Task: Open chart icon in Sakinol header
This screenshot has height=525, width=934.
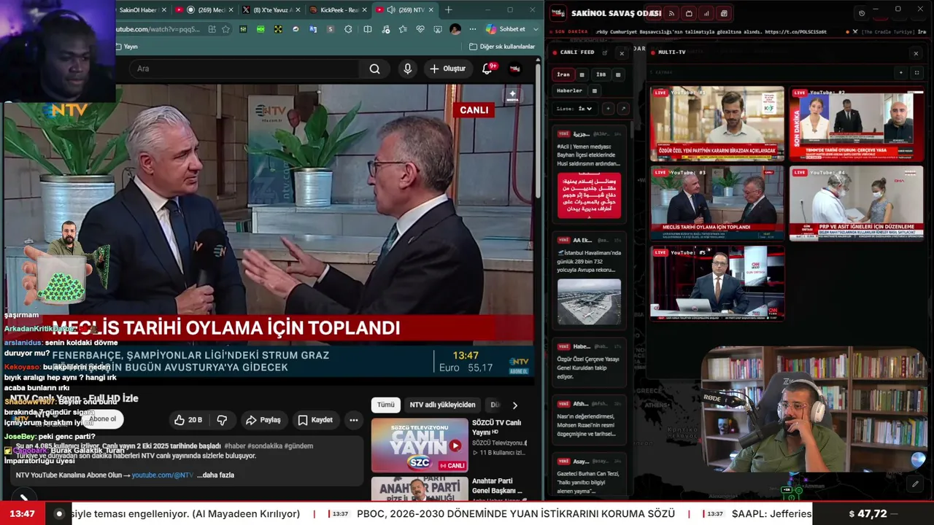Action: 706,13
